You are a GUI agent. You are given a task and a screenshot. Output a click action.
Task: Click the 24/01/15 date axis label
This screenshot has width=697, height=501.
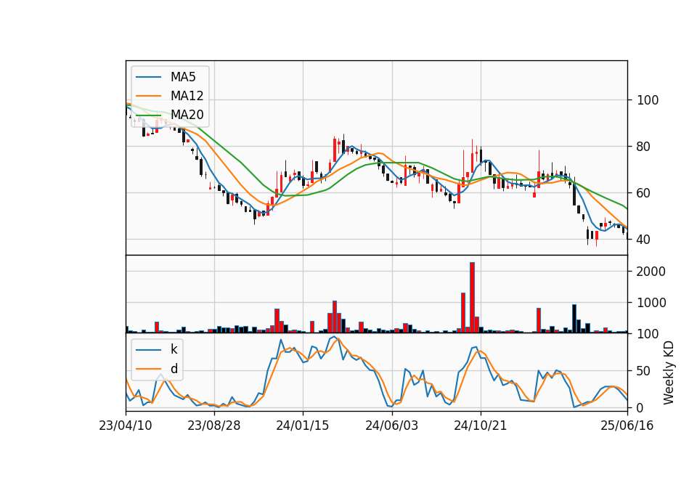[x=303, y=425]
